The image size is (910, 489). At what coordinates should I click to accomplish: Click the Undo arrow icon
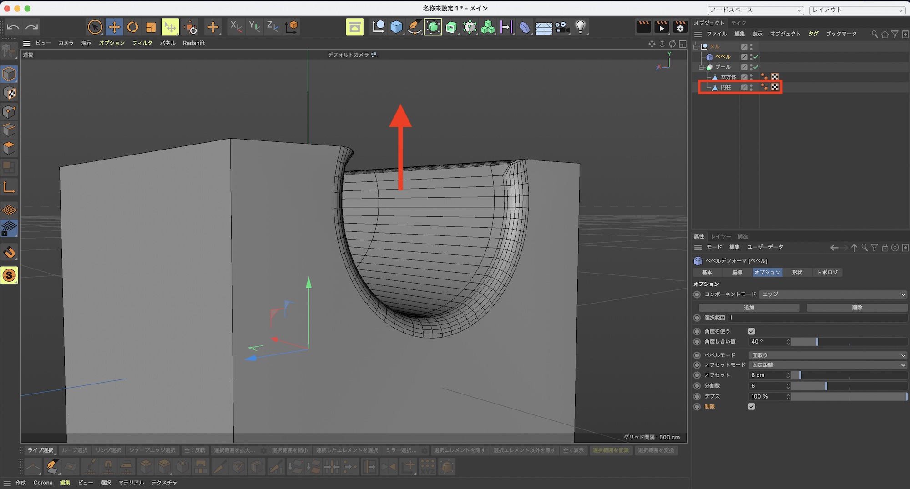click(x=13, y=27)
